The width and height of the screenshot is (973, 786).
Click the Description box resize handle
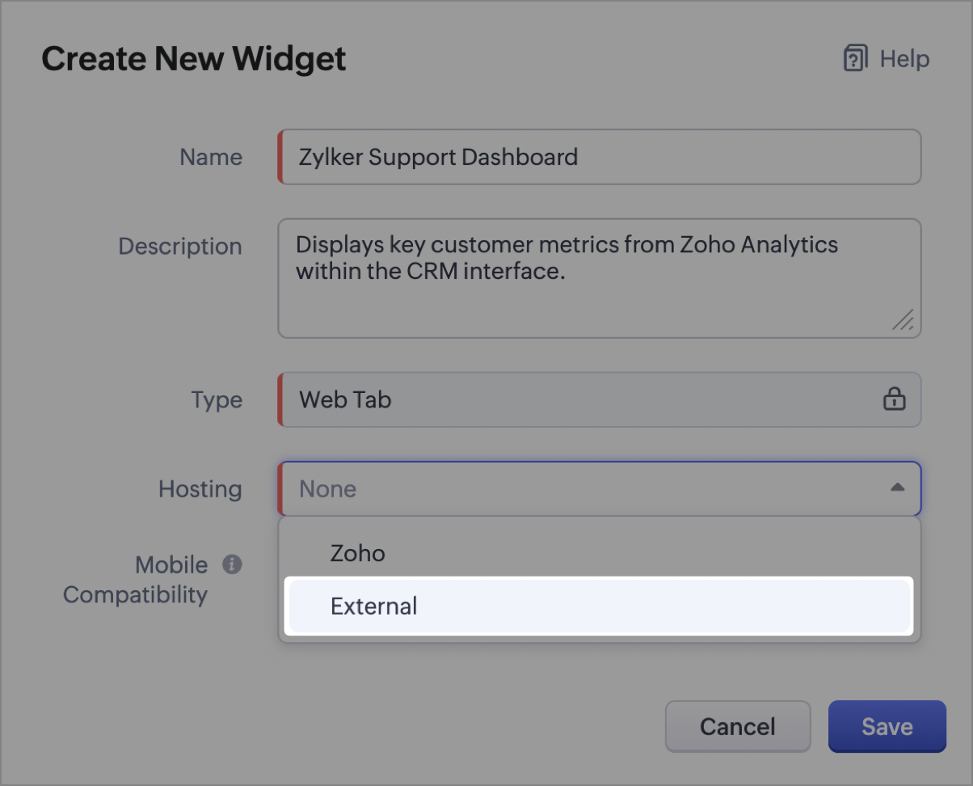pos(903,319)
